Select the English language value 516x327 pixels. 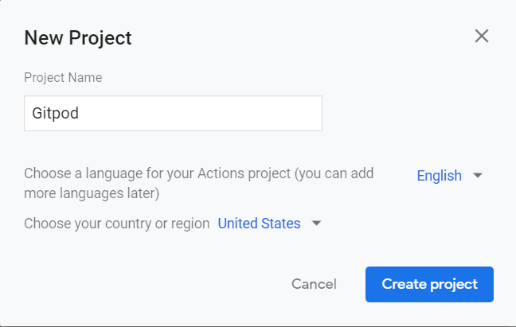[439, 176]
